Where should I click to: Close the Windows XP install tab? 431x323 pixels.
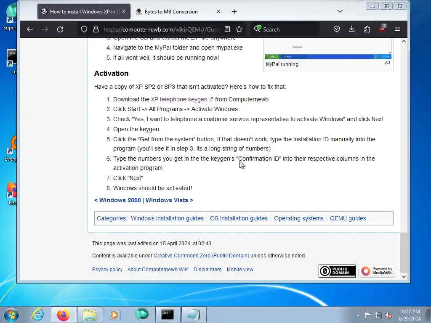click(x=124, y=11)
